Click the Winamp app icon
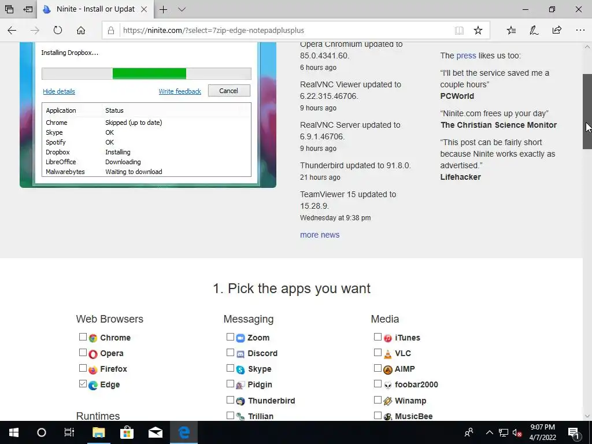Viewport: 592px width, 444px height. click(x=388, y=401)
